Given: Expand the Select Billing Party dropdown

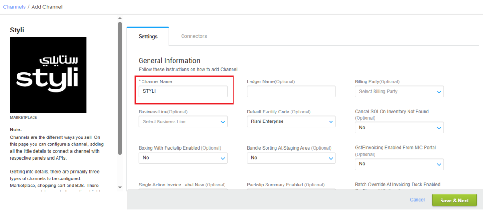Looking at the screenshot, I should pyautogui.click(x=399, y=91).
